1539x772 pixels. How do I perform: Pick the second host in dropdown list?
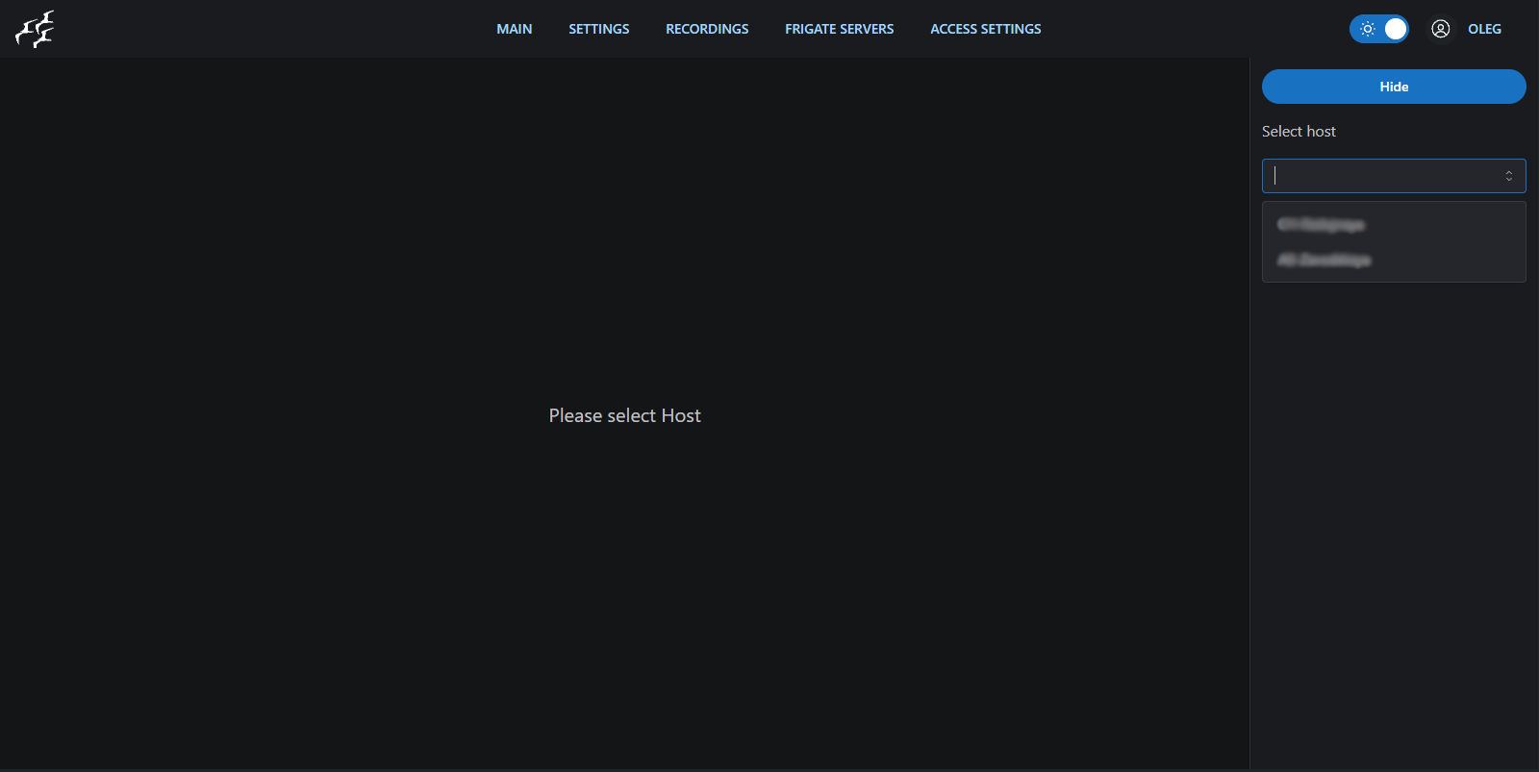pyautogui.click(x=1325, y=261)
